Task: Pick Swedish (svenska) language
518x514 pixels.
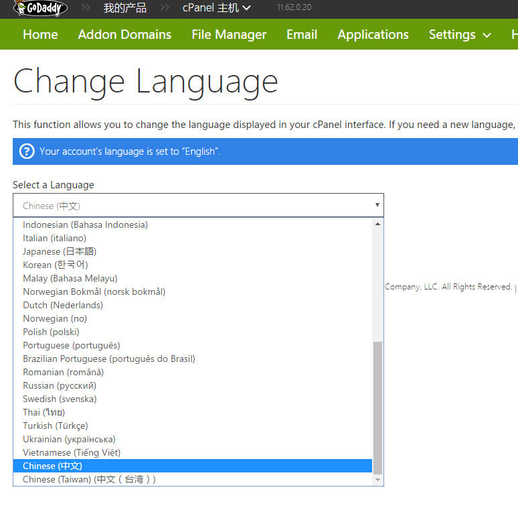Action: [x=193, y=399]
